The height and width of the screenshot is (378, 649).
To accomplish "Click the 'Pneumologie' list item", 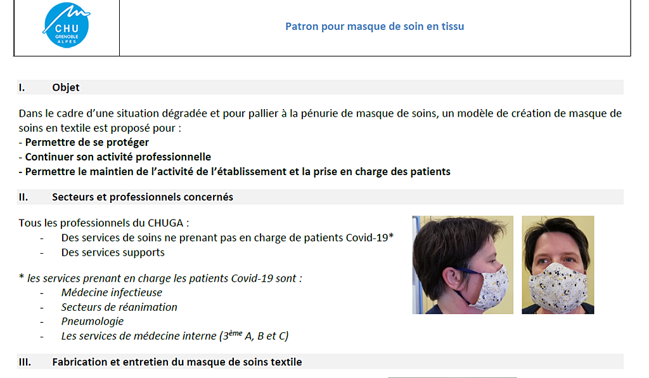I will pyautogui.click(x=93, y=322).
